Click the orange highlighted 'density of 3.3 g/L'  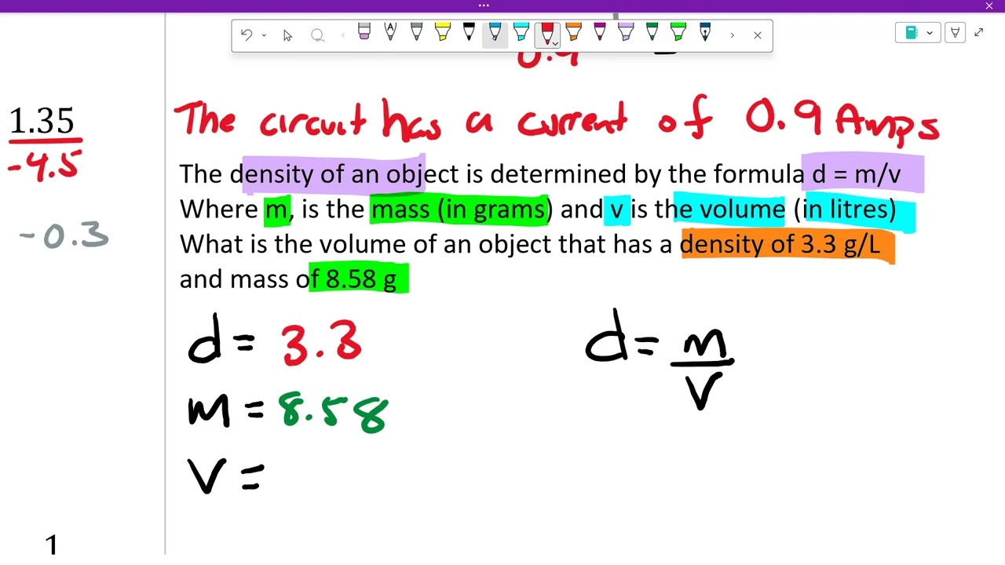point(780,244)
